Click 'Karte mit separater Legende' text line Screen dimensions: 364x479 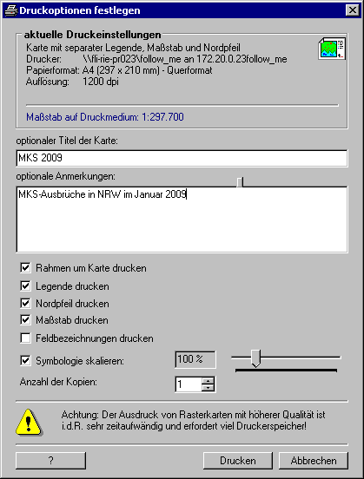133,48
